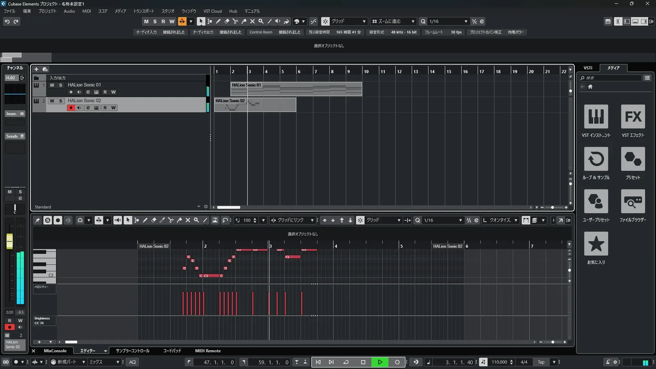Disable record enable on HALion Sonic 02
The image size is (656, 369).
(x=71, y=108)
